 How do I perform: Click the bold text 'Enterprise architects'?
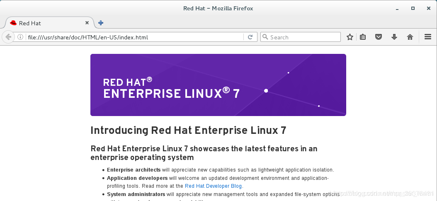pos(134,170)
